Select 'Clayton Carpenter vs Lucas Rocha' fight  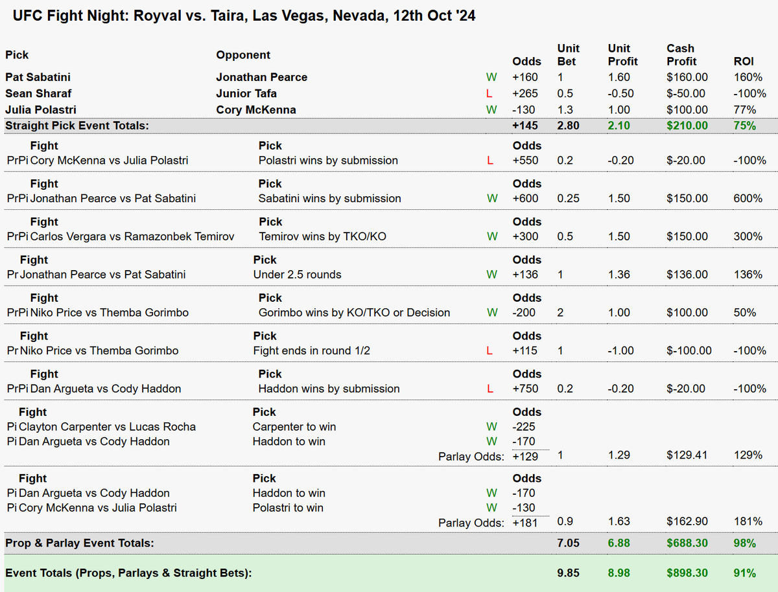pyautogui.click(x=107, y=427)
